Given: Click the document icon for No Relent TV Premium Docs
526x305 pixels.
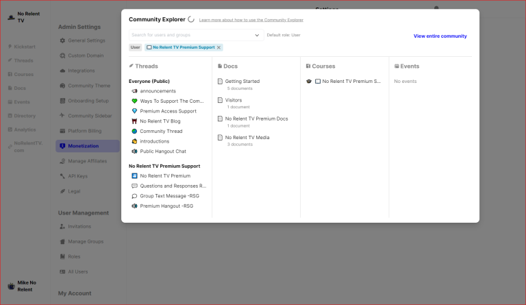Looking at the screenshot, I should point(220,119).
